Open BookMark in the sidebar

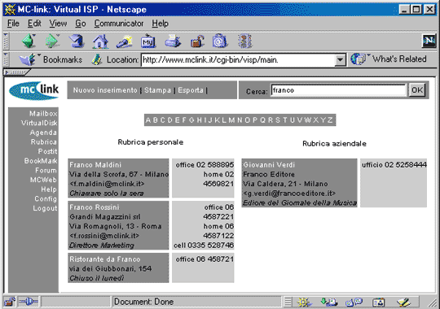(41, 161)
